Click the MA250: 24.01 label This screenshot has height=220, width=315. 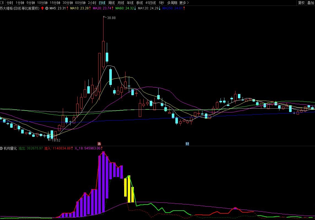(172, 8)
